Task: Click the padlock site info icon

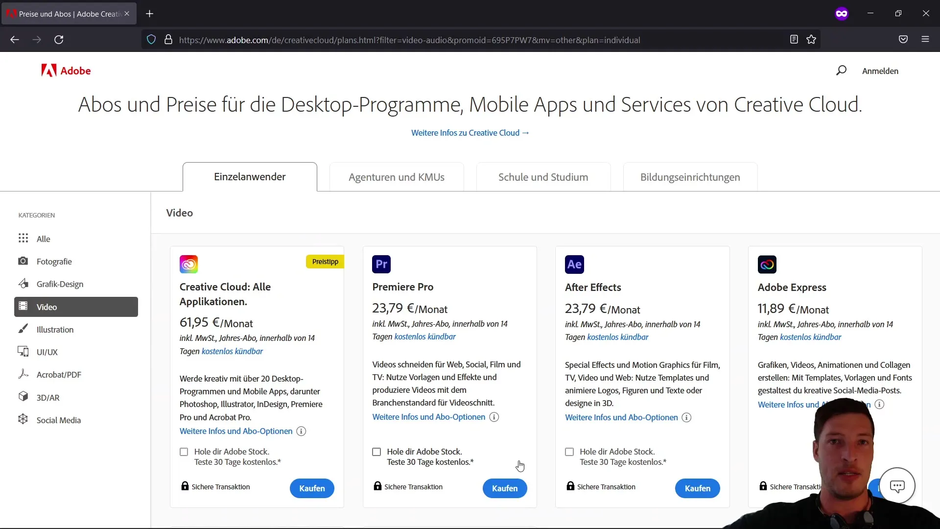Action: pos(168,40)
